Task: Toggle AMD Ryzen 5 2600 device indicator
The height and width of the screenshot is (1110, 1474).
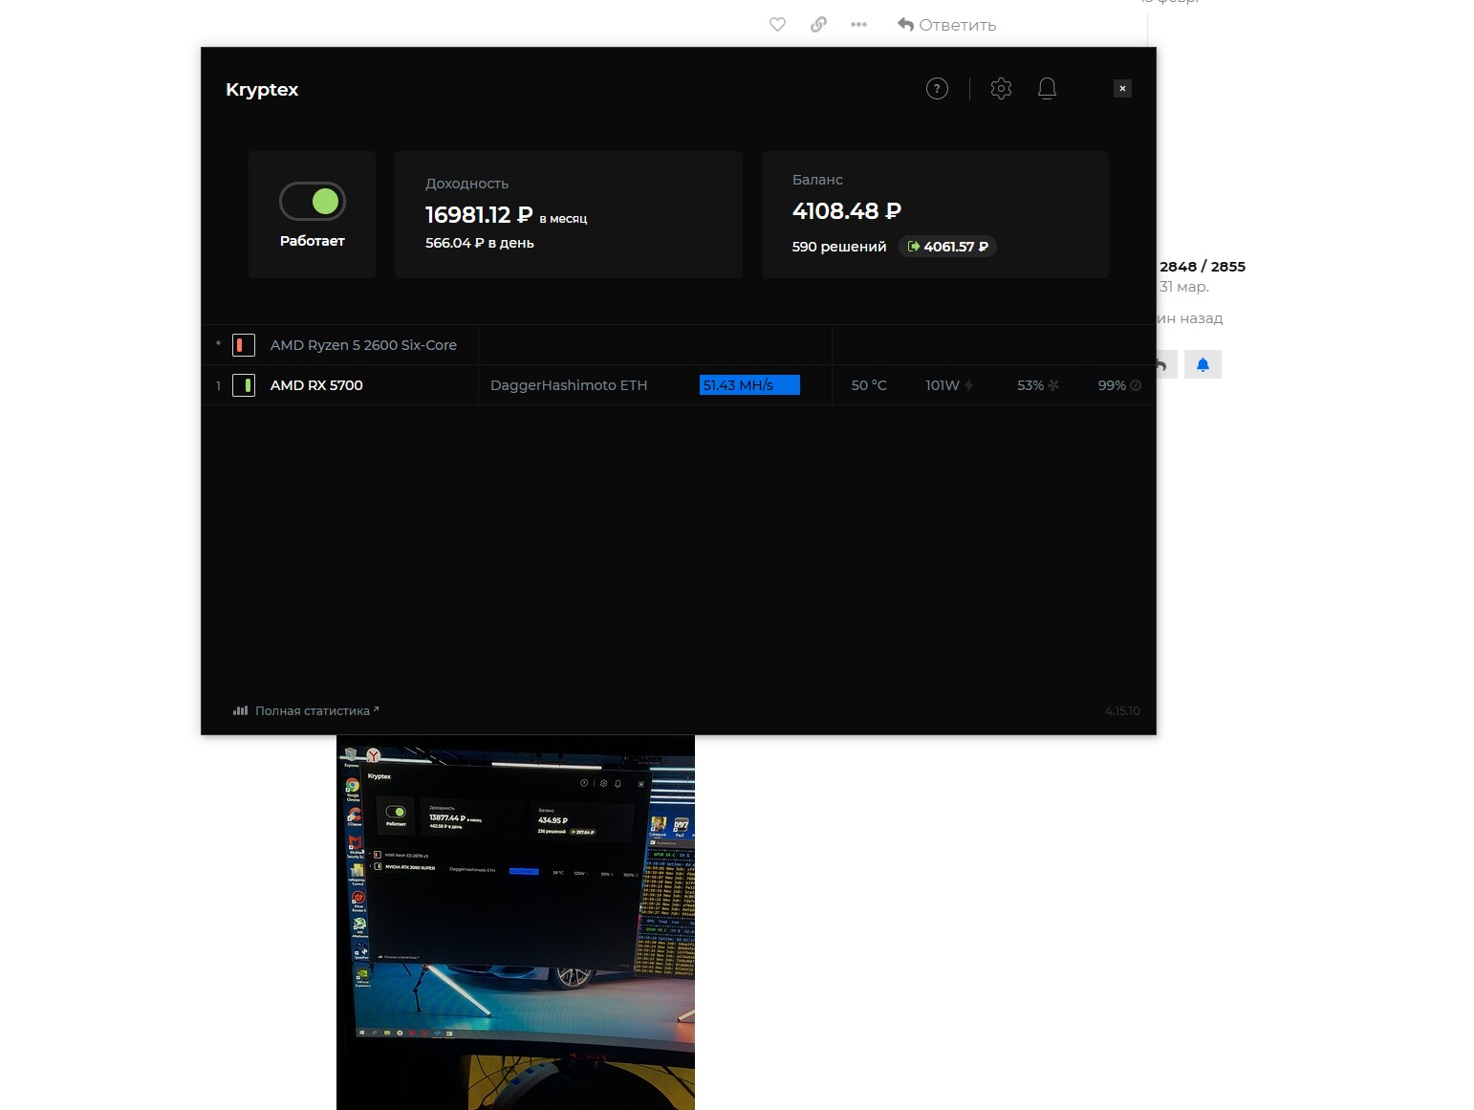Action: pos(244,345)
